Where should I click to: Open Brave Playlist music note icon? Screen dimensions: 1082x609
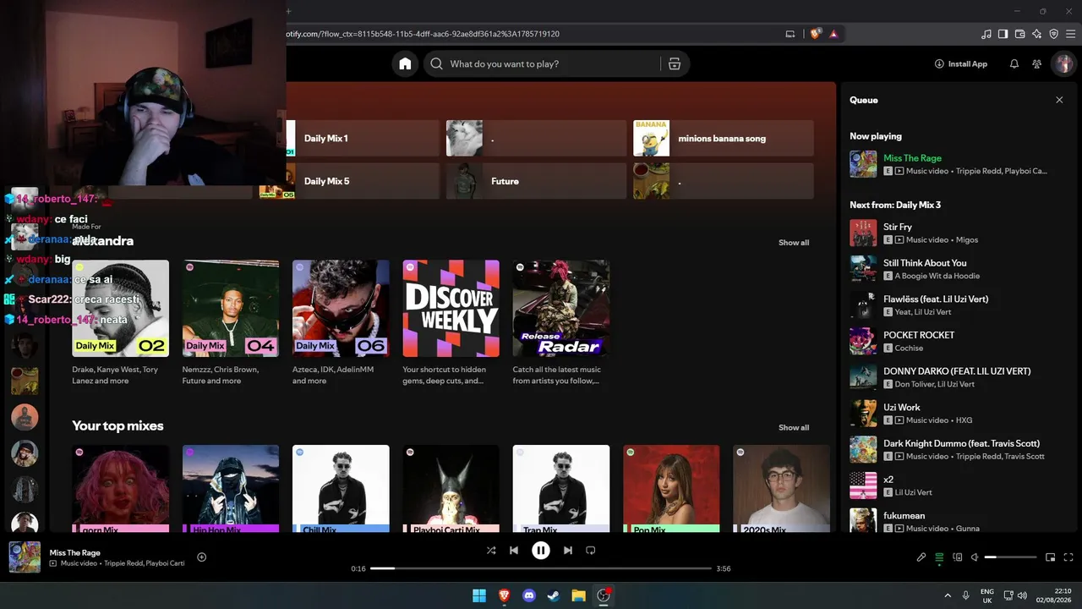(986, 34)
